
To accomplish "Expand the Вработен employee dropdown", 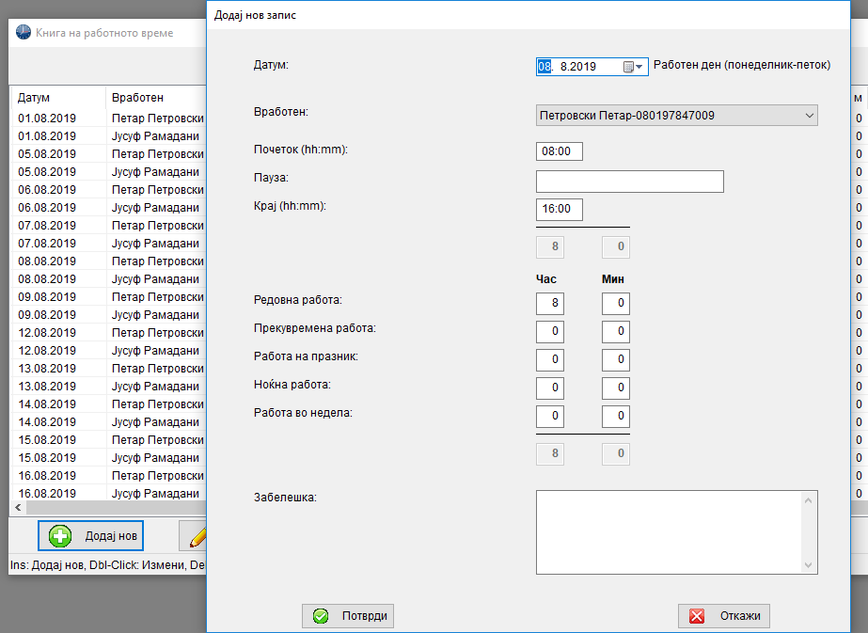I will [x=810, y=116].
